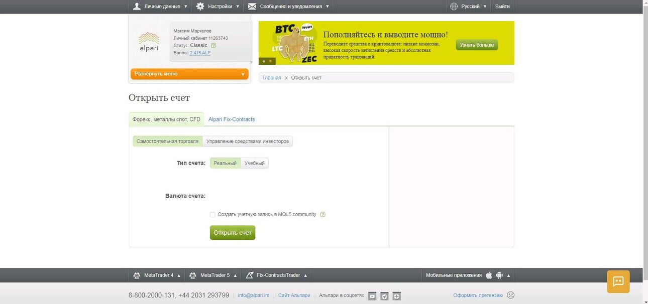Click the sad face complaint icon
The image size is (648, 304).
point(511,295)
